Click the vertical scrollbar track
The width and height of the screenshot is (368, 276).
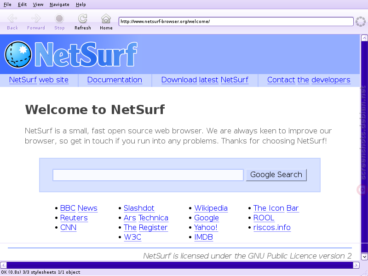click(x=364, y=147)
